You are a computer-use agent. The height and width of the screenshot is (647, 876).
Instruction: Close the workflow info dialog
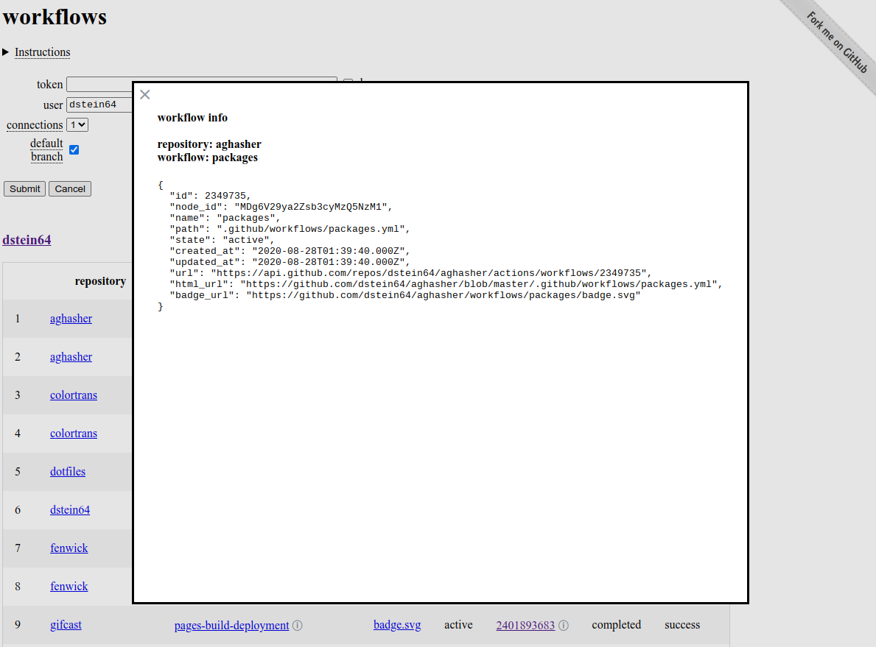[x=144, y=94]
